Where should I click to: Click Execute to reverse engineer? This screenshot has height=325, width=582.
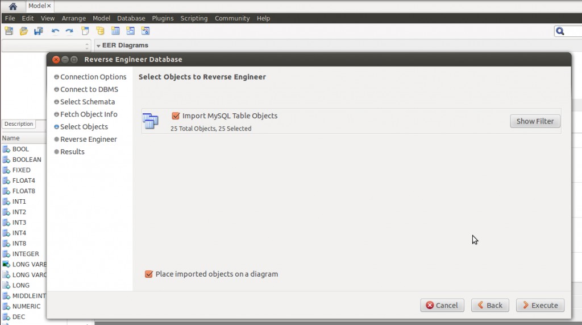(x=540, y=305)
